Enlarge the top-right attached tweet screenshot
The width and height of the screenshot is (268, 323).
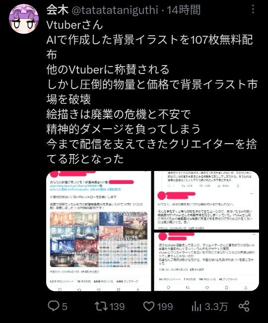pyautogui.click(x=206, y=200)
